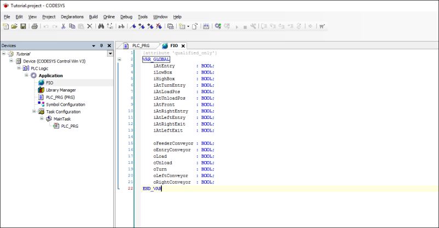Open the Add Object dropdown arrow
The height and width of the screenshot is (228, 439).
point(188,26)
